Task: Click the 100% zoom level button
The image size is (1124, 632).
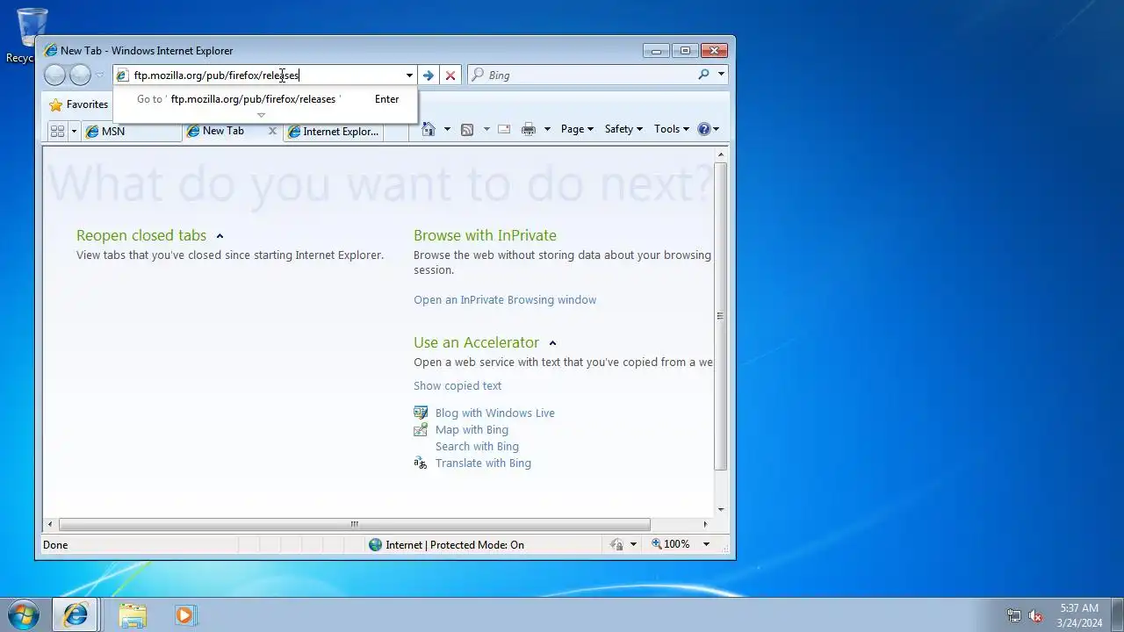Action: coord(671,545)
